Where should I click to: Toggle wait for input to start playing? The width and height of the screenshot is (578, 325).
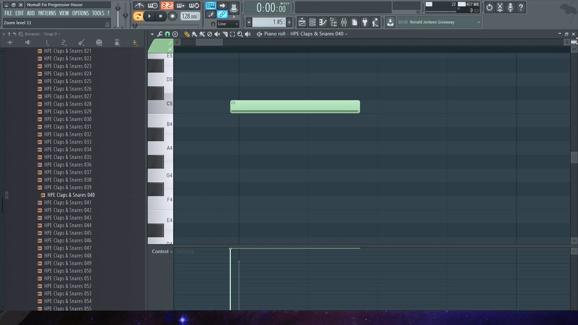153,6
